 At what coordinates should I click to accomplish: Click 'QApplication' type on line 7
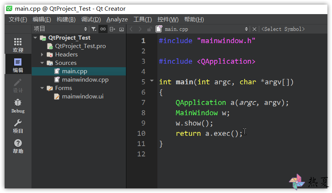pyautogui.click(x=201, y=103)
